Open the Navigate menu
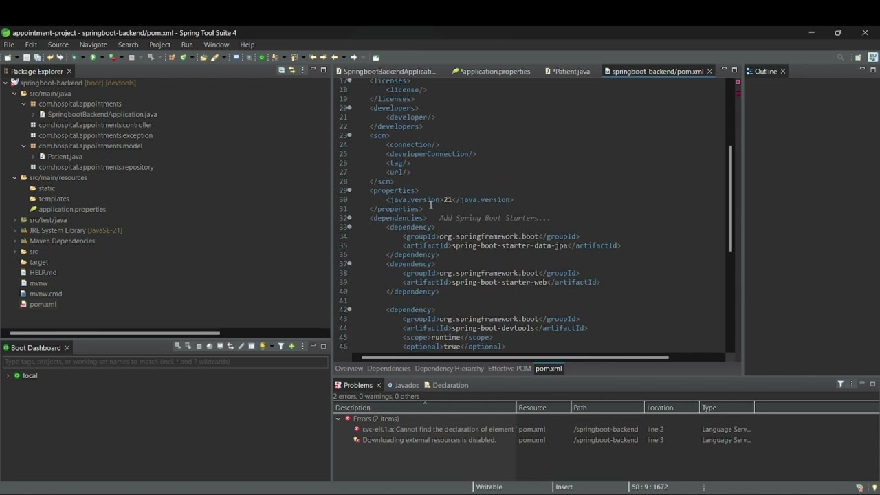 93,45
